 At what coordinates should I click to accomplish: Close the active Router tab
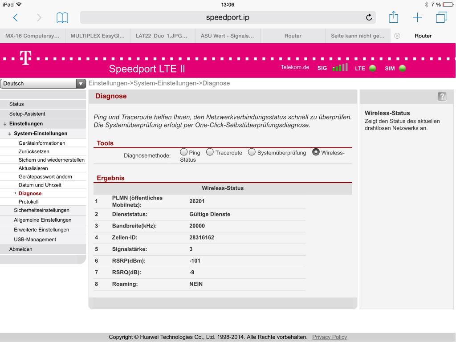point(397,36)
